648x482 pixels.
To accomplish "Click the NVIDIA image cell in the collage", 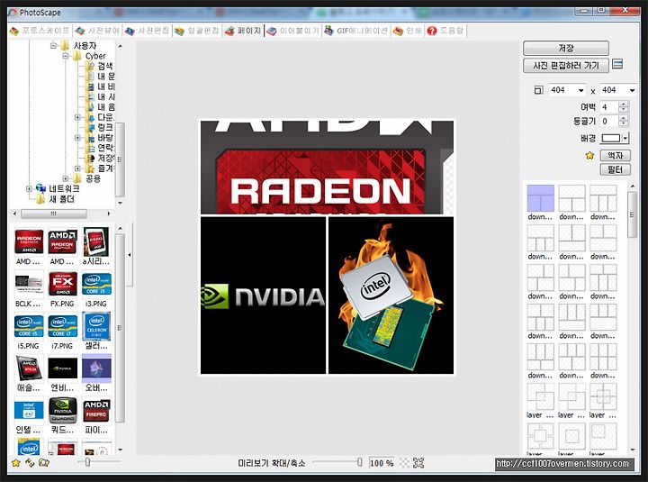I will 263,296.
